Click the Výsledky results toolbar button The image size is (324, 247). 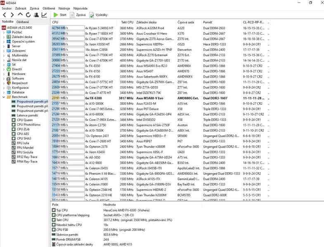pos(98,15)
